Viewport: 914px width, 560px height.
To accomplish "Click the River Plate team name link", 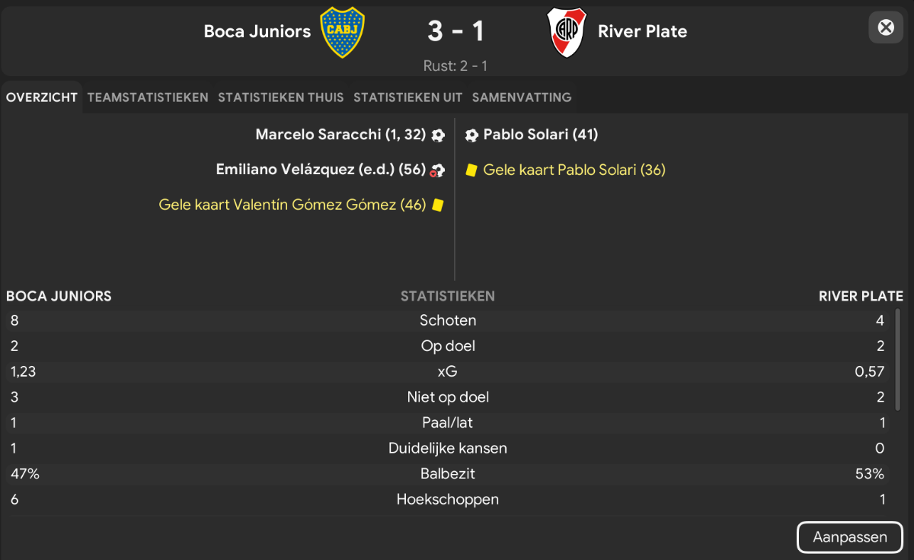I will (x=643, y=31).
